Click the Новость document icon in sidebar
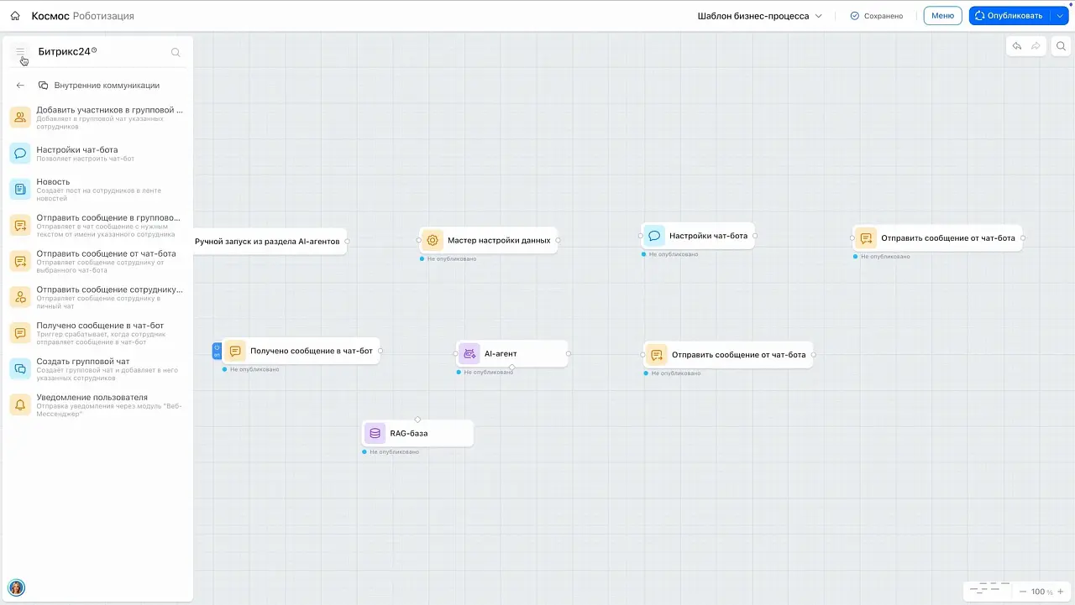 (x=19, y=188)
